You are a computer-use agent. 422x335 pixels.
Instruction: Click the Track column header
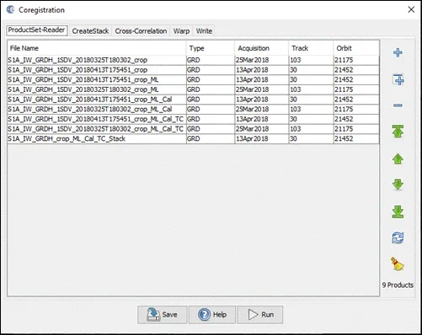point(311,48)
